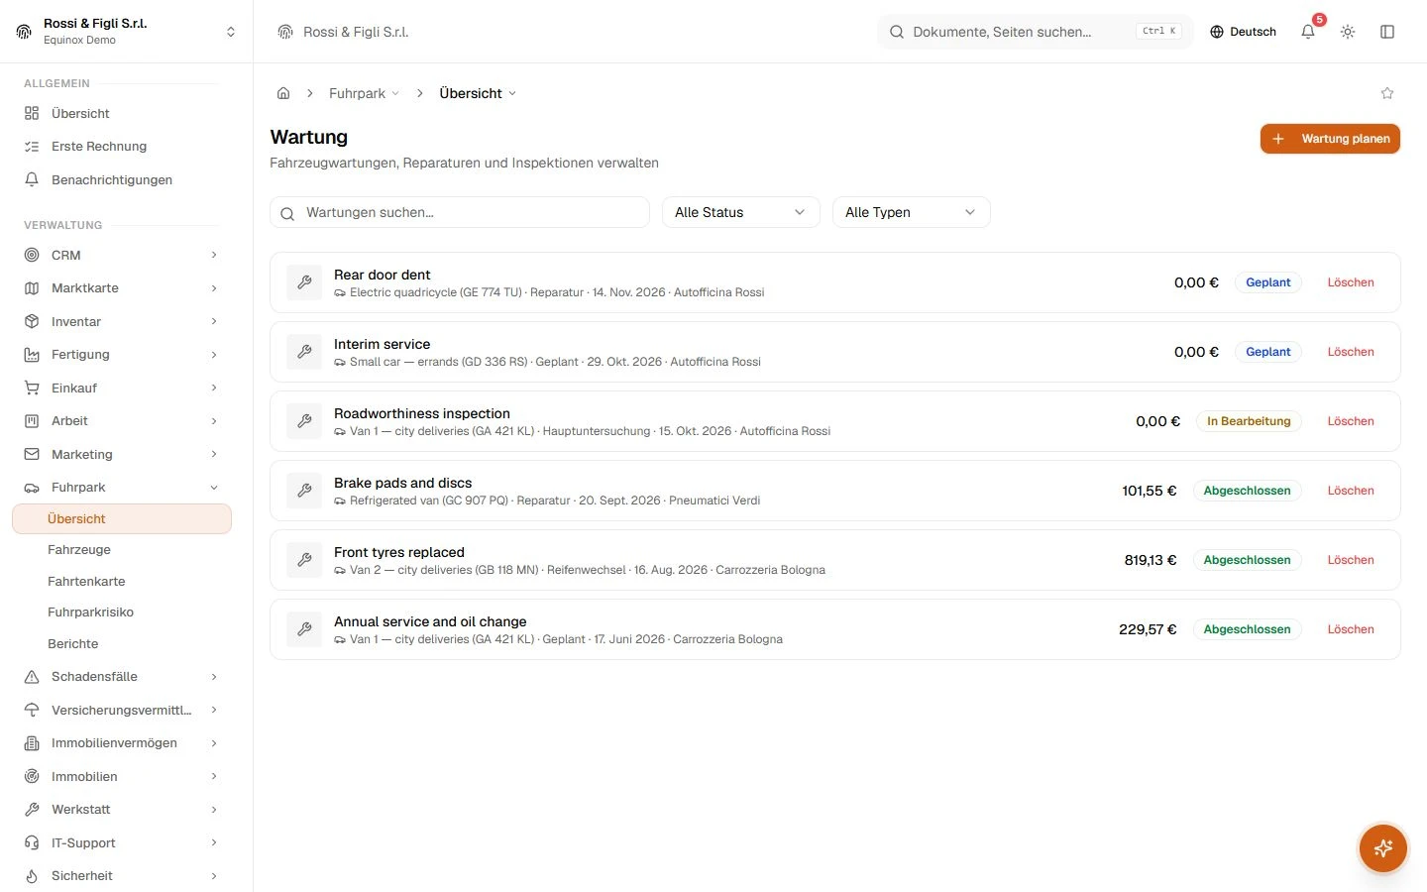Click the Marktkarte map icon

pos(32,288)
